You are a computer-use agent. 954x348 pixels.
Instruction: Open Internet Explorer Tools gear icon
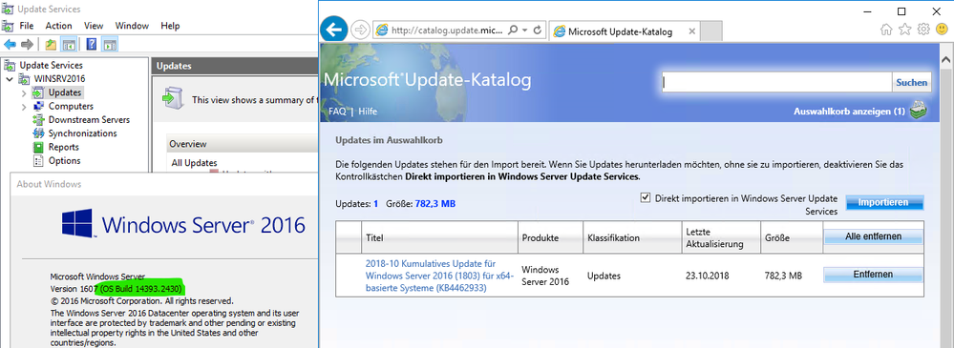point(923,30)
